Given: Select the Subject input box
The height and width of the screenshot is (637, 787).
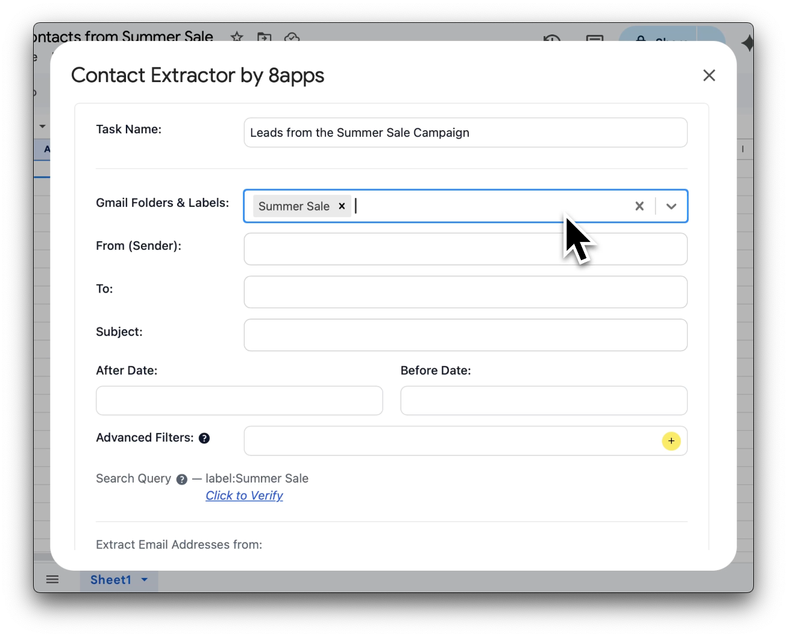Looking at the screenshot, I should pos(465,335).
